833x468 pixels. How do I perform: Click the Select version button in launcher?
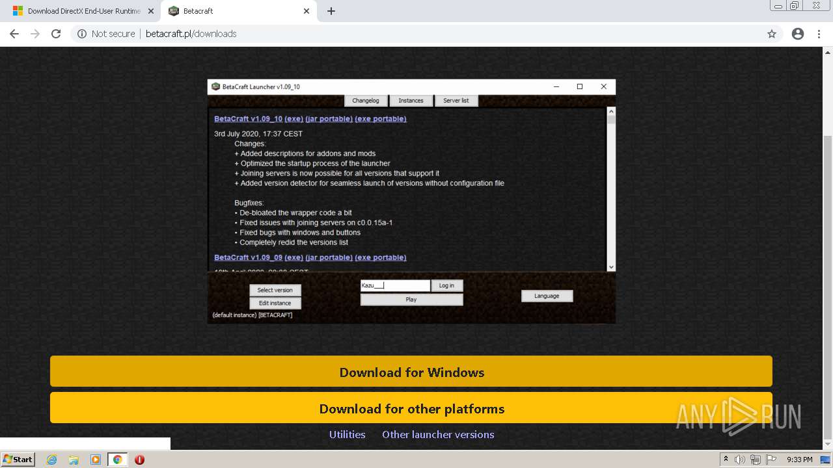pyautogui.click(x=275, y=290)
